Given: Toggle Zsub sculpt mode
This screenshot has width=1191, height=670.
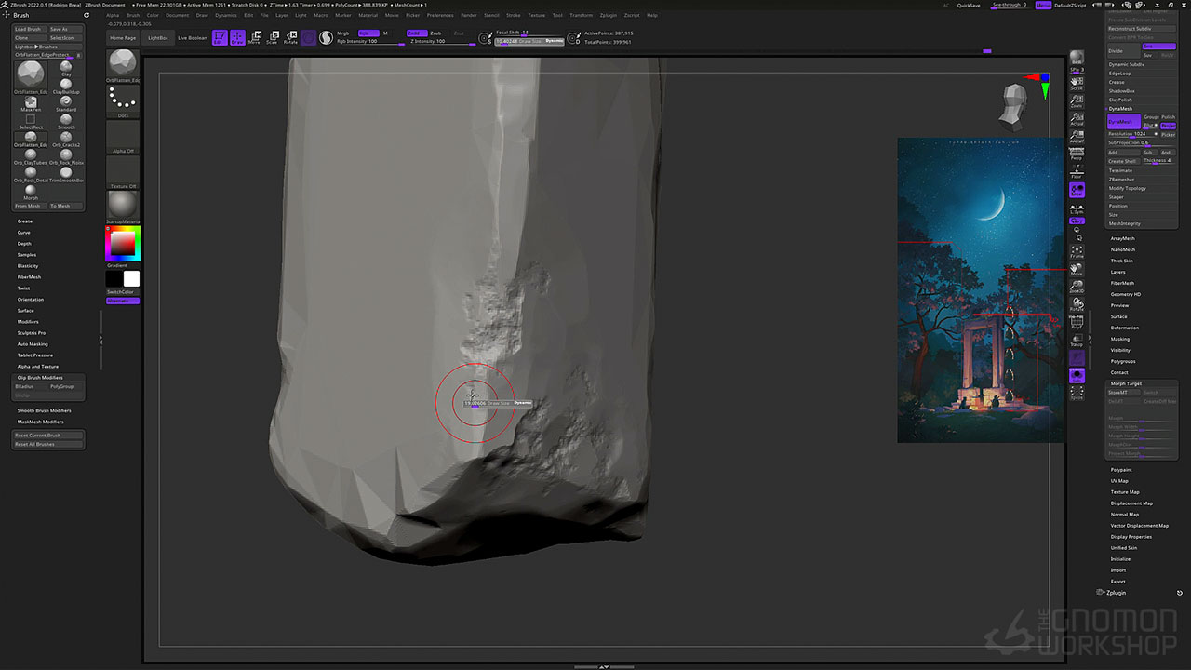Looking at the screenshot, I should (x=435, y=33).
